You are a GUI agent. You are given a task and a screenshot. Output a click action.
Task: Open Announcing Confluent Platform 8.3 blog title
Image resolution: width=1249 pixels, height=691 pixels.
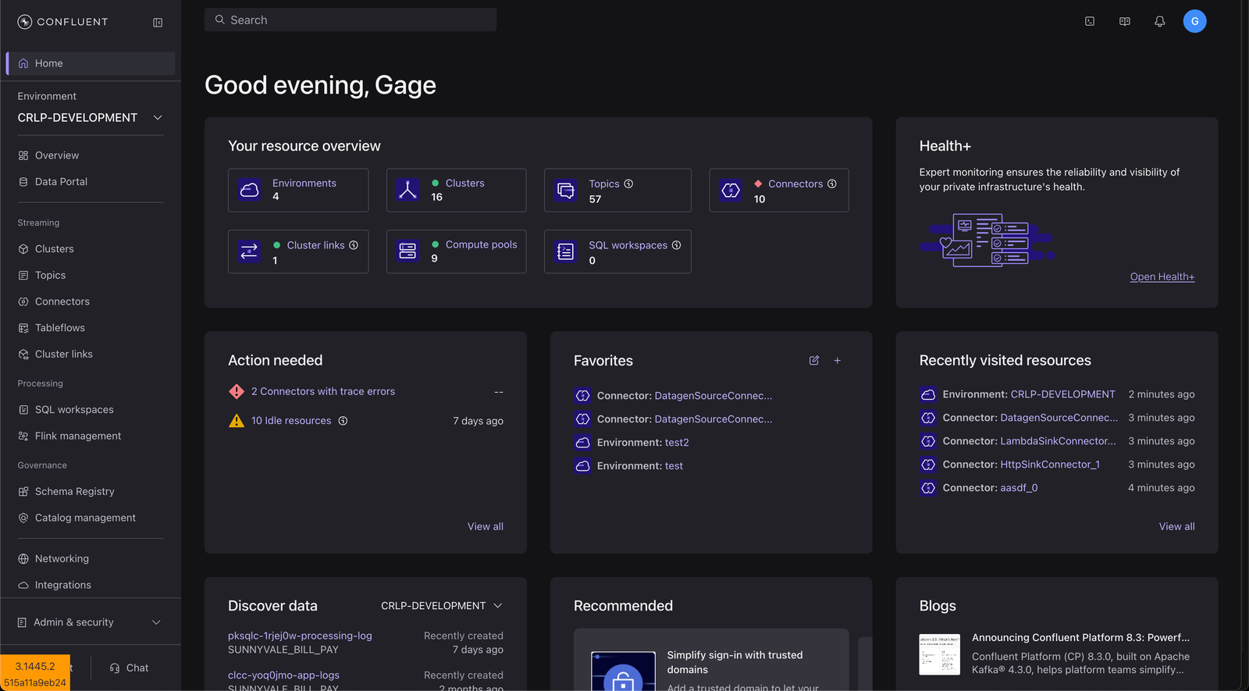tap(1080, 638)
